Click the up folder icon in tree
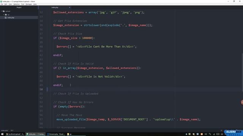This screenshot has width=243, height=136. 6,15
